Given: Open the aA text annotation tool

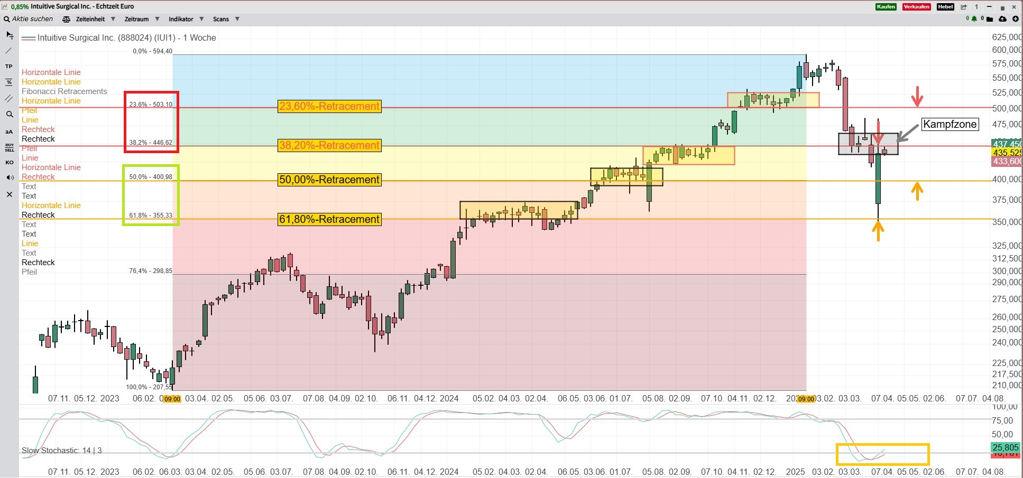Looking at the screenshot, I should click(x=9, y=132).
